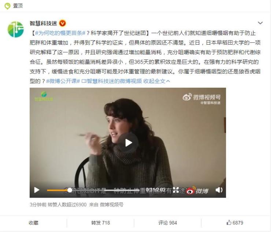Click 收藏 to favorite the post
The width and height of the screenshot is (271, 232).
(33, 223)
